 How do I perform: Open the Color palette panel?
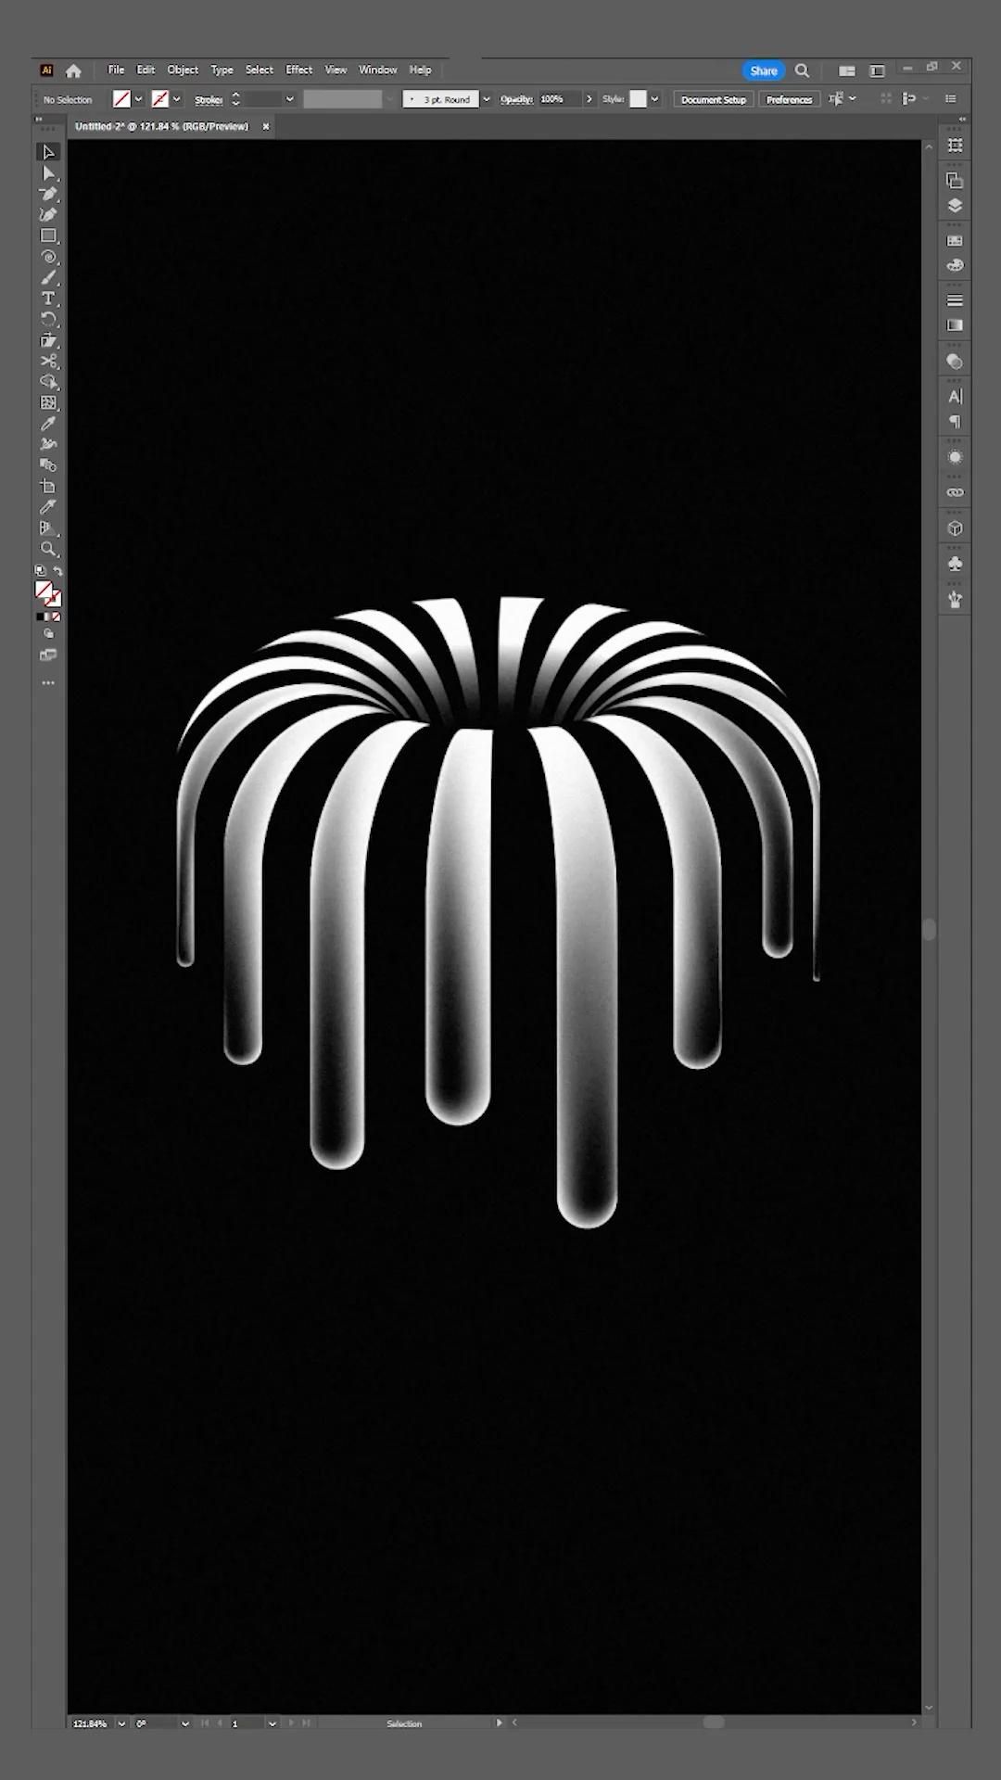955,266
